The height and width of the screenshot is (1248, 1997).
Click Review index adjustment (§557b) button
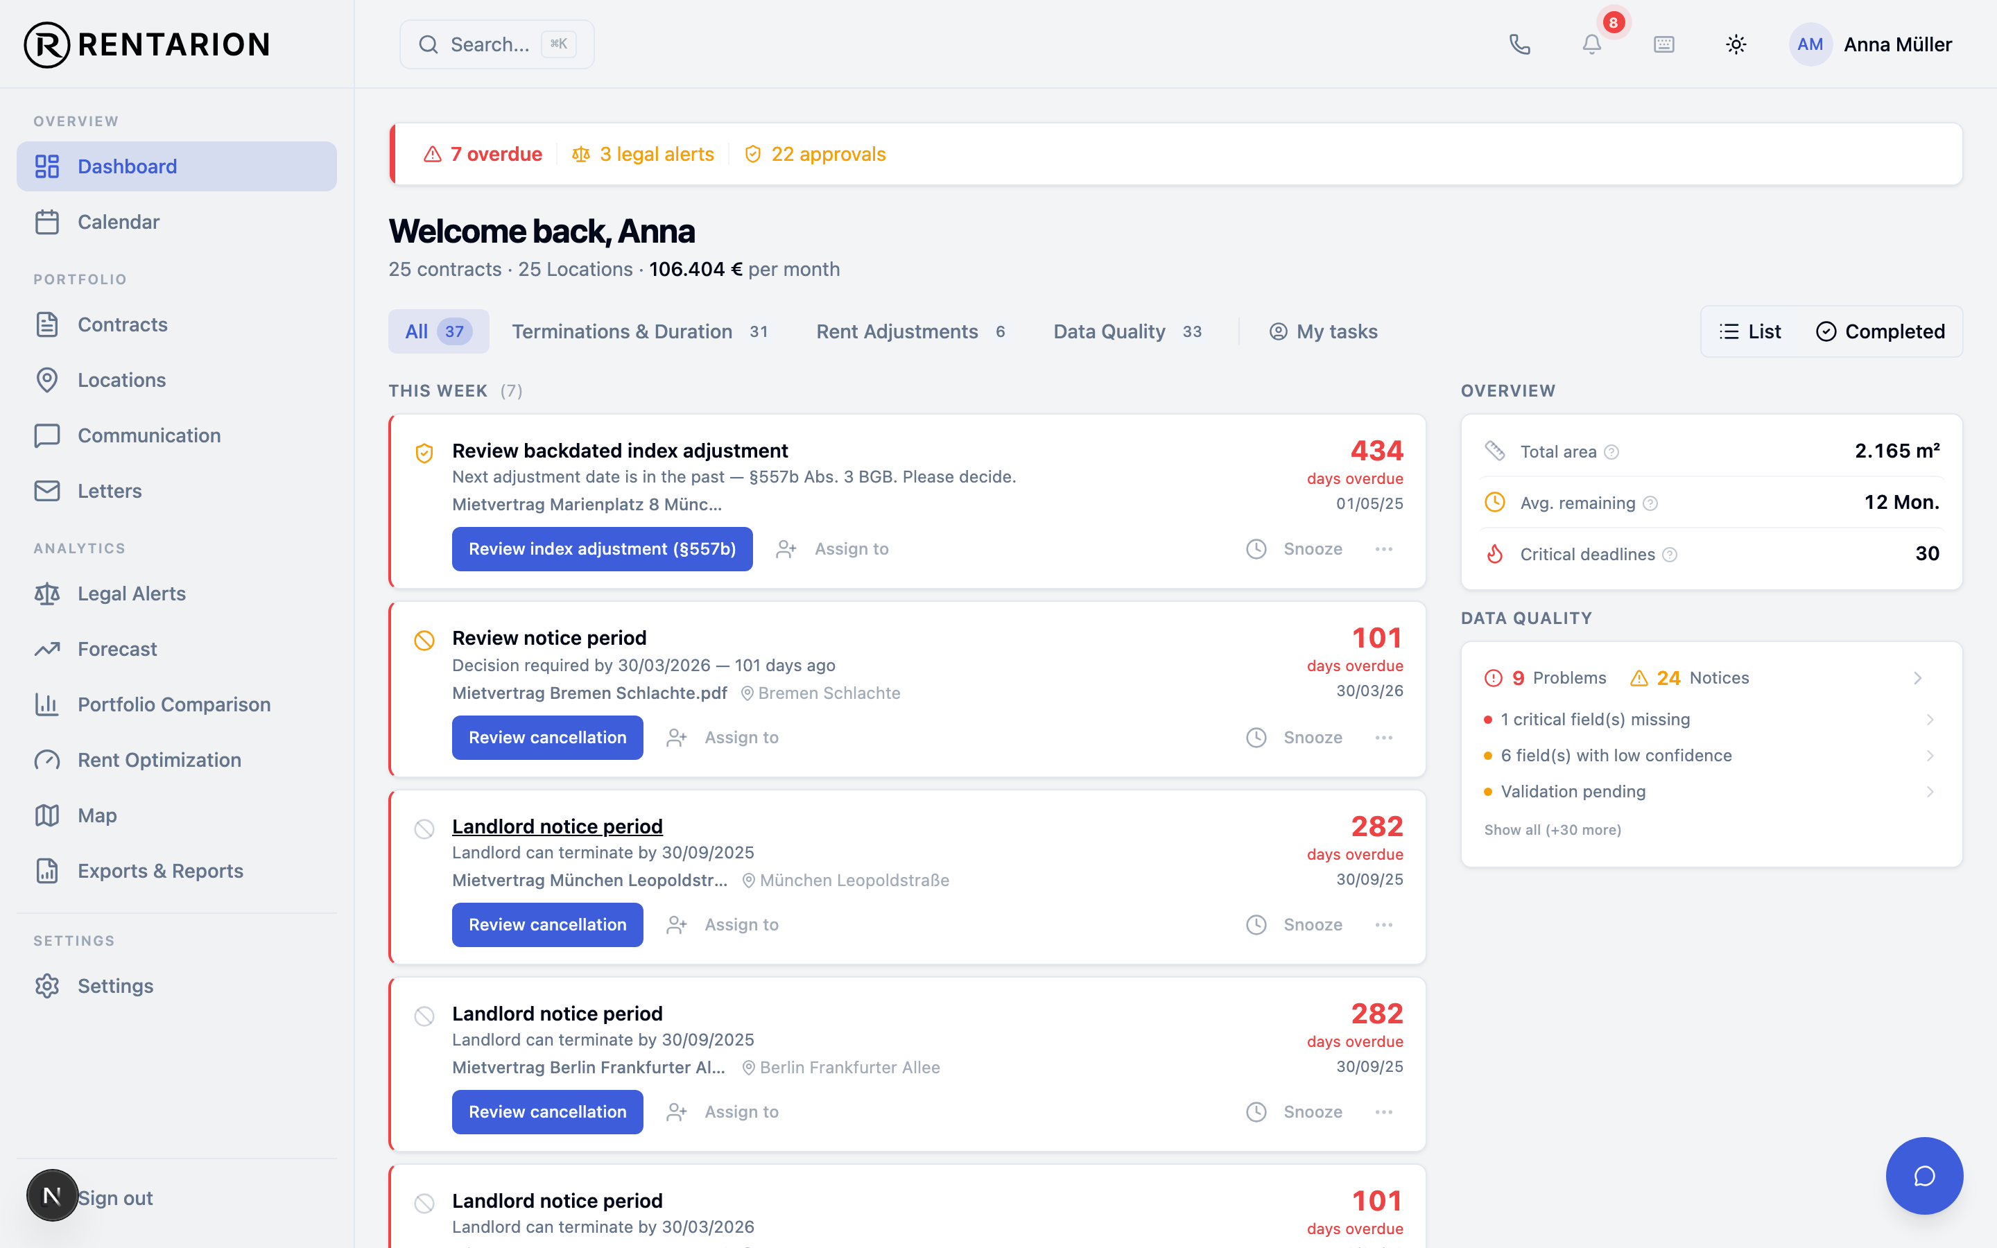pos(603,549)
